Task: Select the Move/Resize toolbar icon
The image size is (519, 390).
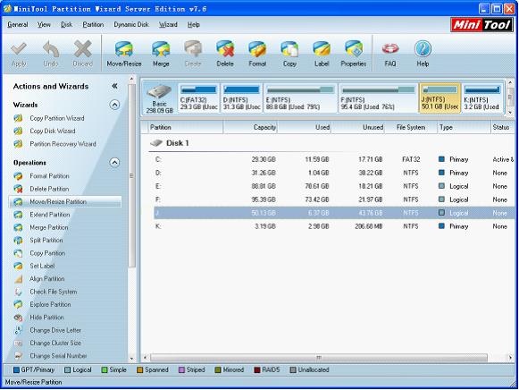Action: coord(124,55)
